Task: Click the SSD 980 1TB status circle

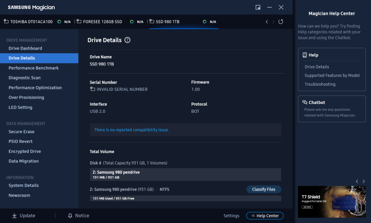Action: (x=205, y=22)
